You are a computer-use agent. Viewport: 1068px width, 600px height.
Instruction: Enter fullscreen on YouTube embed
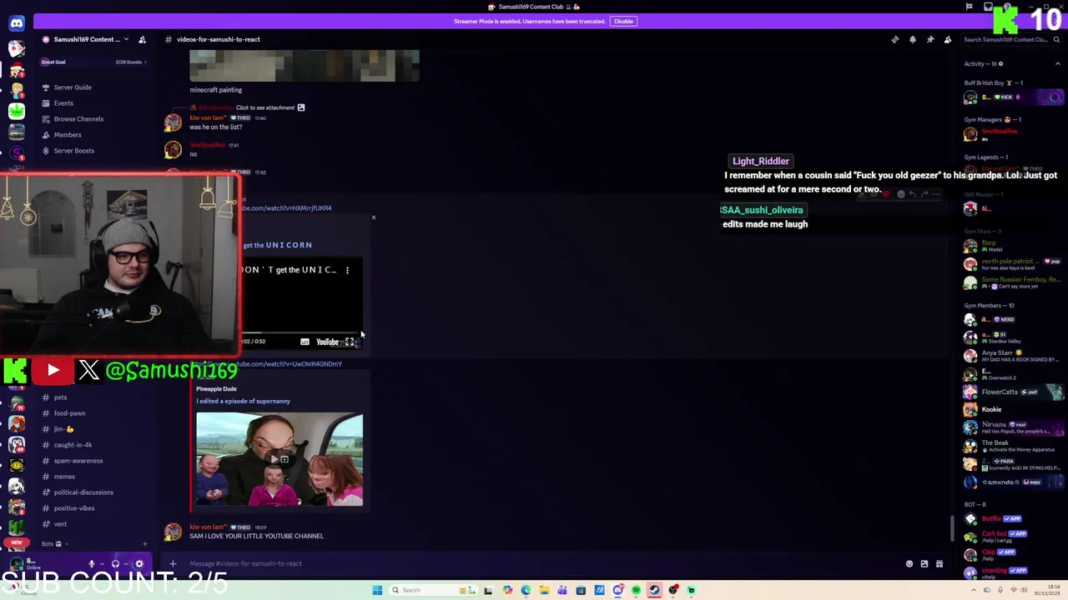[x=350, y=342]
